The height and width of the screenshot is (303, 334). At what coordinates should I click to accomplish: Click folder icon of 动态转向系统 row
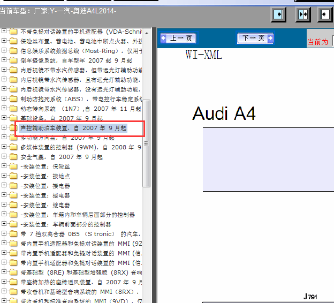click(13, 109)
